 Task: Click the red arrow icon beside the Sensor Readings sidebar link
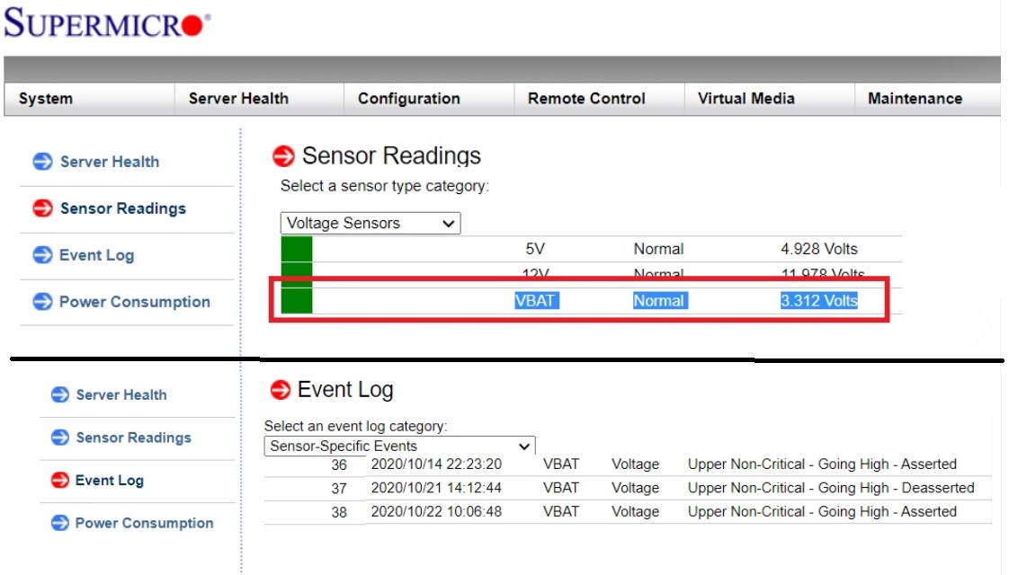[42, 208]
